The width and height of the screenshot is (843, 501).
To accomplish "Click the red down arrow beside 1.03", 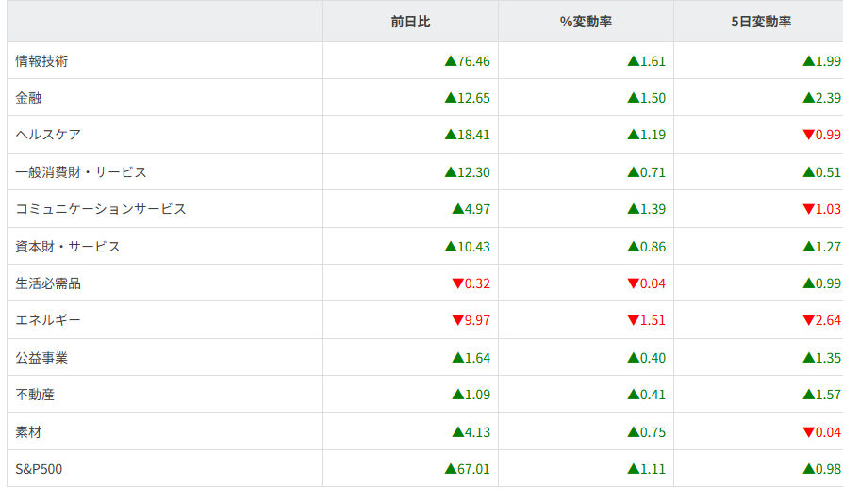I will tap(808, 209).
